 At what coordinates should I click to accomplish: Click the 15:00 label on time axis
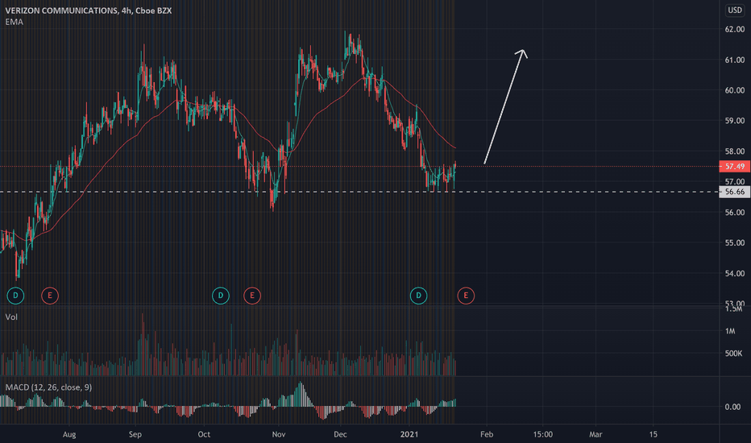point(542,434)
